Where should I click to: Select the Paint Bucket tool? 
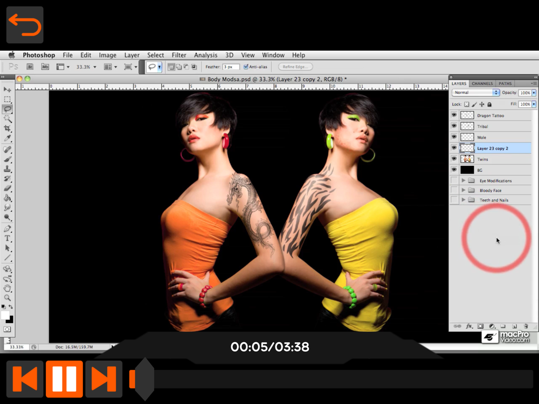click(7, 198)
